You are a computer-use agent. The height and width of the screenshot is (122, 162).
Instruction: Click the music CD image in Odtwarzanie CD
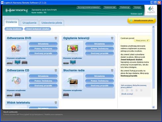tap(17, 81)
